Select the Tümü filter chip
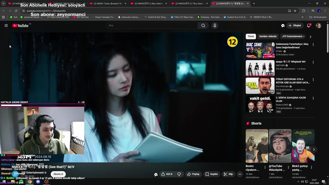Viewport: 329px width, 185px height. click(x=251, y=36)
